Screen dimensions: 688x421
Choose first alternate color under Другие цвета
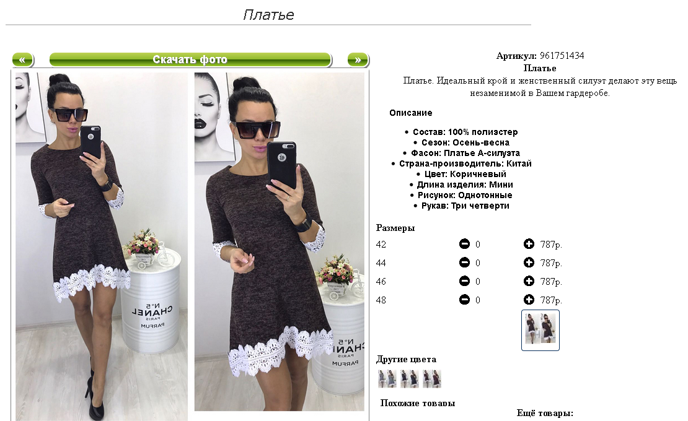[x=387, y=378]
